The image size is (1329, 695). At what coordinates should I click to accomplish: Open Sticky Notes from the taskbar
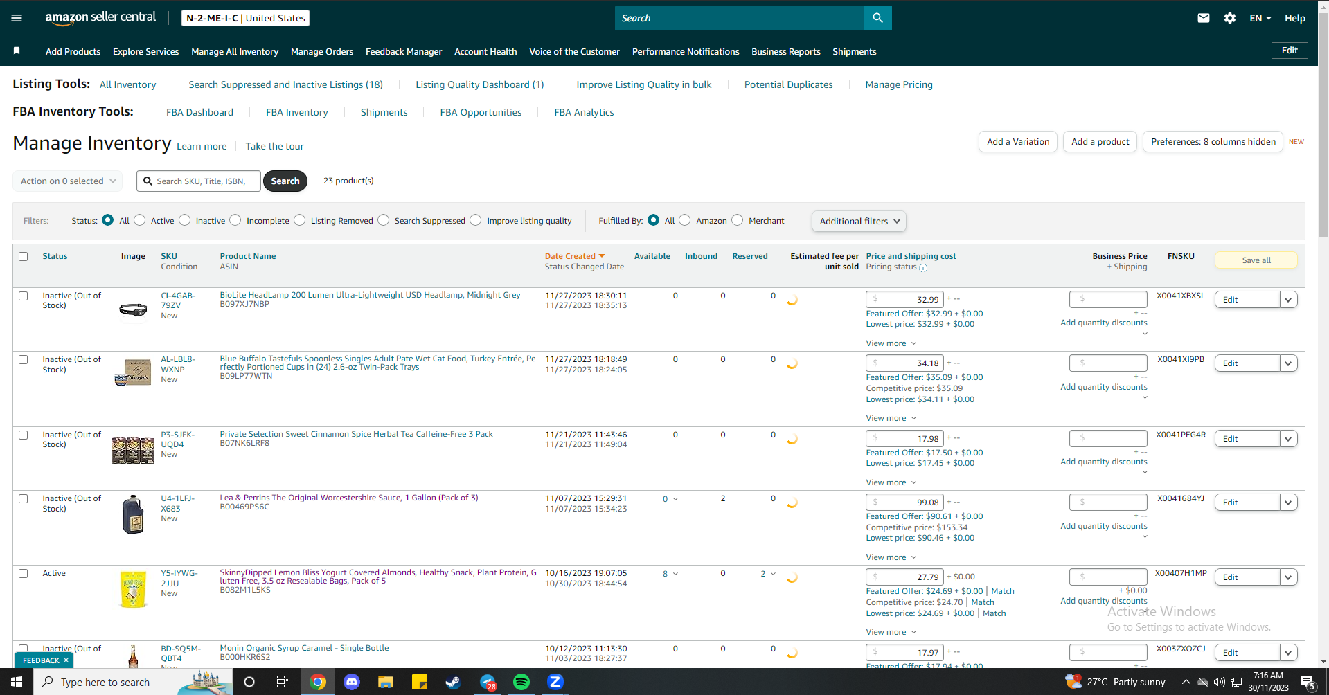pos(420,682)
